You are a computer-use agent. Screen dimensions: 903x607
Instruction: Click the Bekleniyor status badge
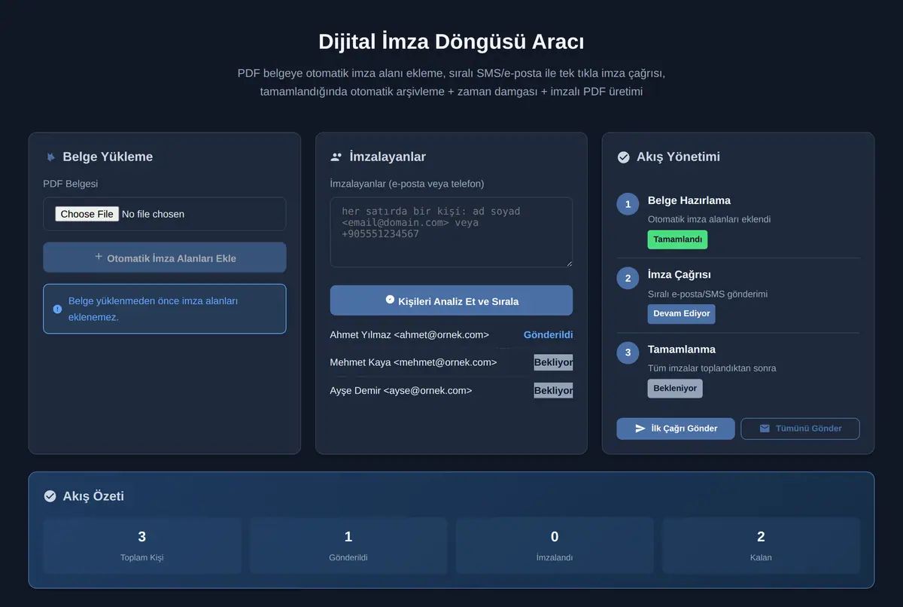(x=675, y=389)
